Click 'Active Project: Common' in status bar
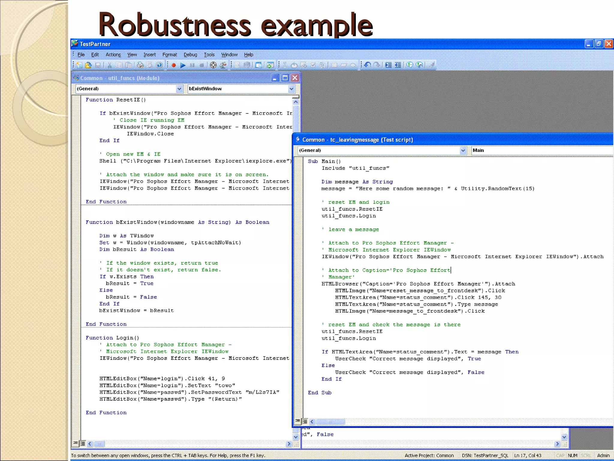614x461 pixels. 429,455
